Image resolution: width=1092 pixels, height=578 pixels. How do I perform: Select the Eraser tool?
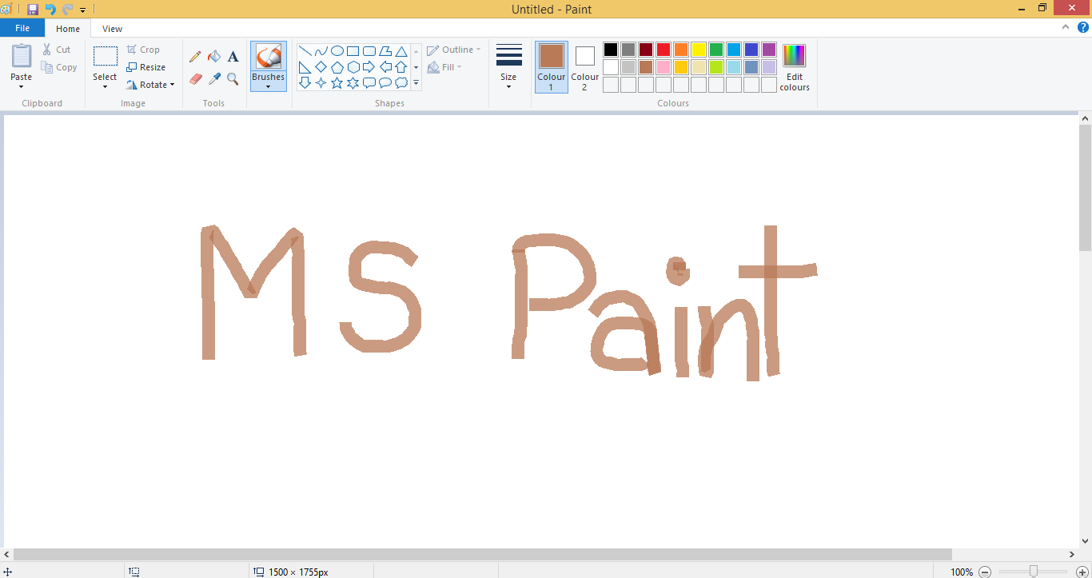195,79
